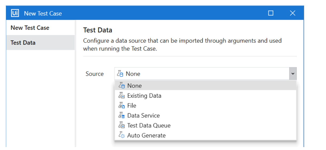Pick the Auto Generate option

click(x=146, y=135)
